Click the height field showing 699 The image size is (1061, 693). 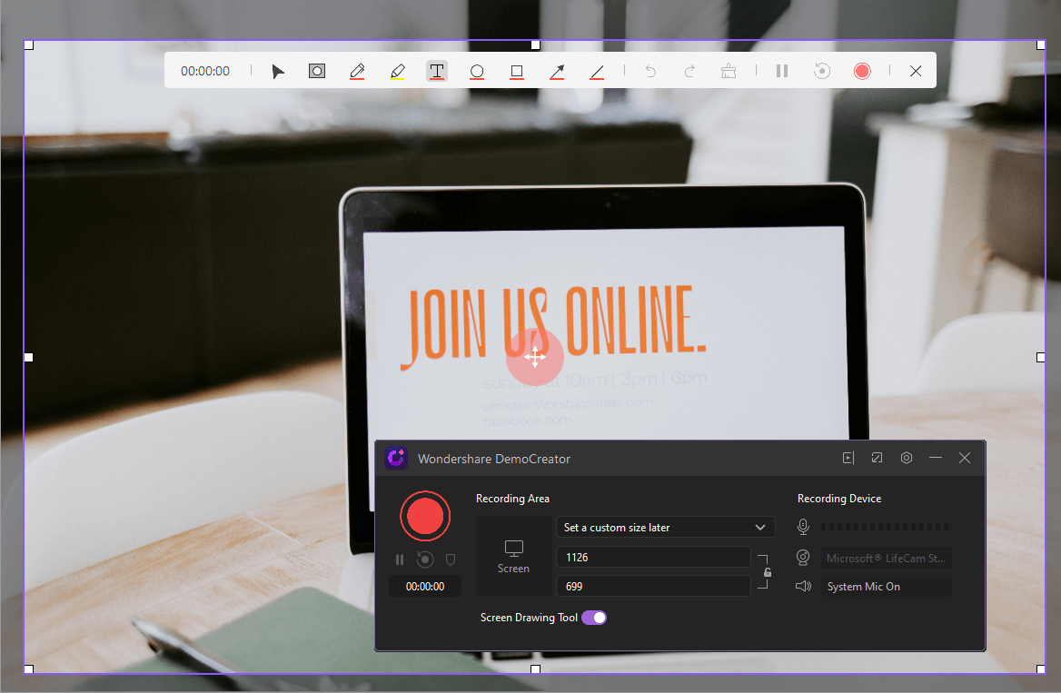tap(653, 586)
